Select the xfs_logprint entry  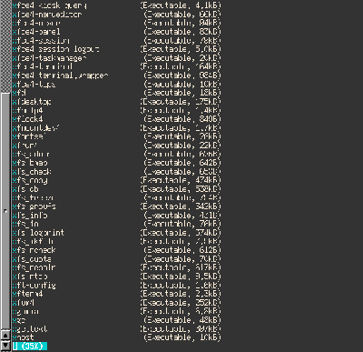click(117, 233)
